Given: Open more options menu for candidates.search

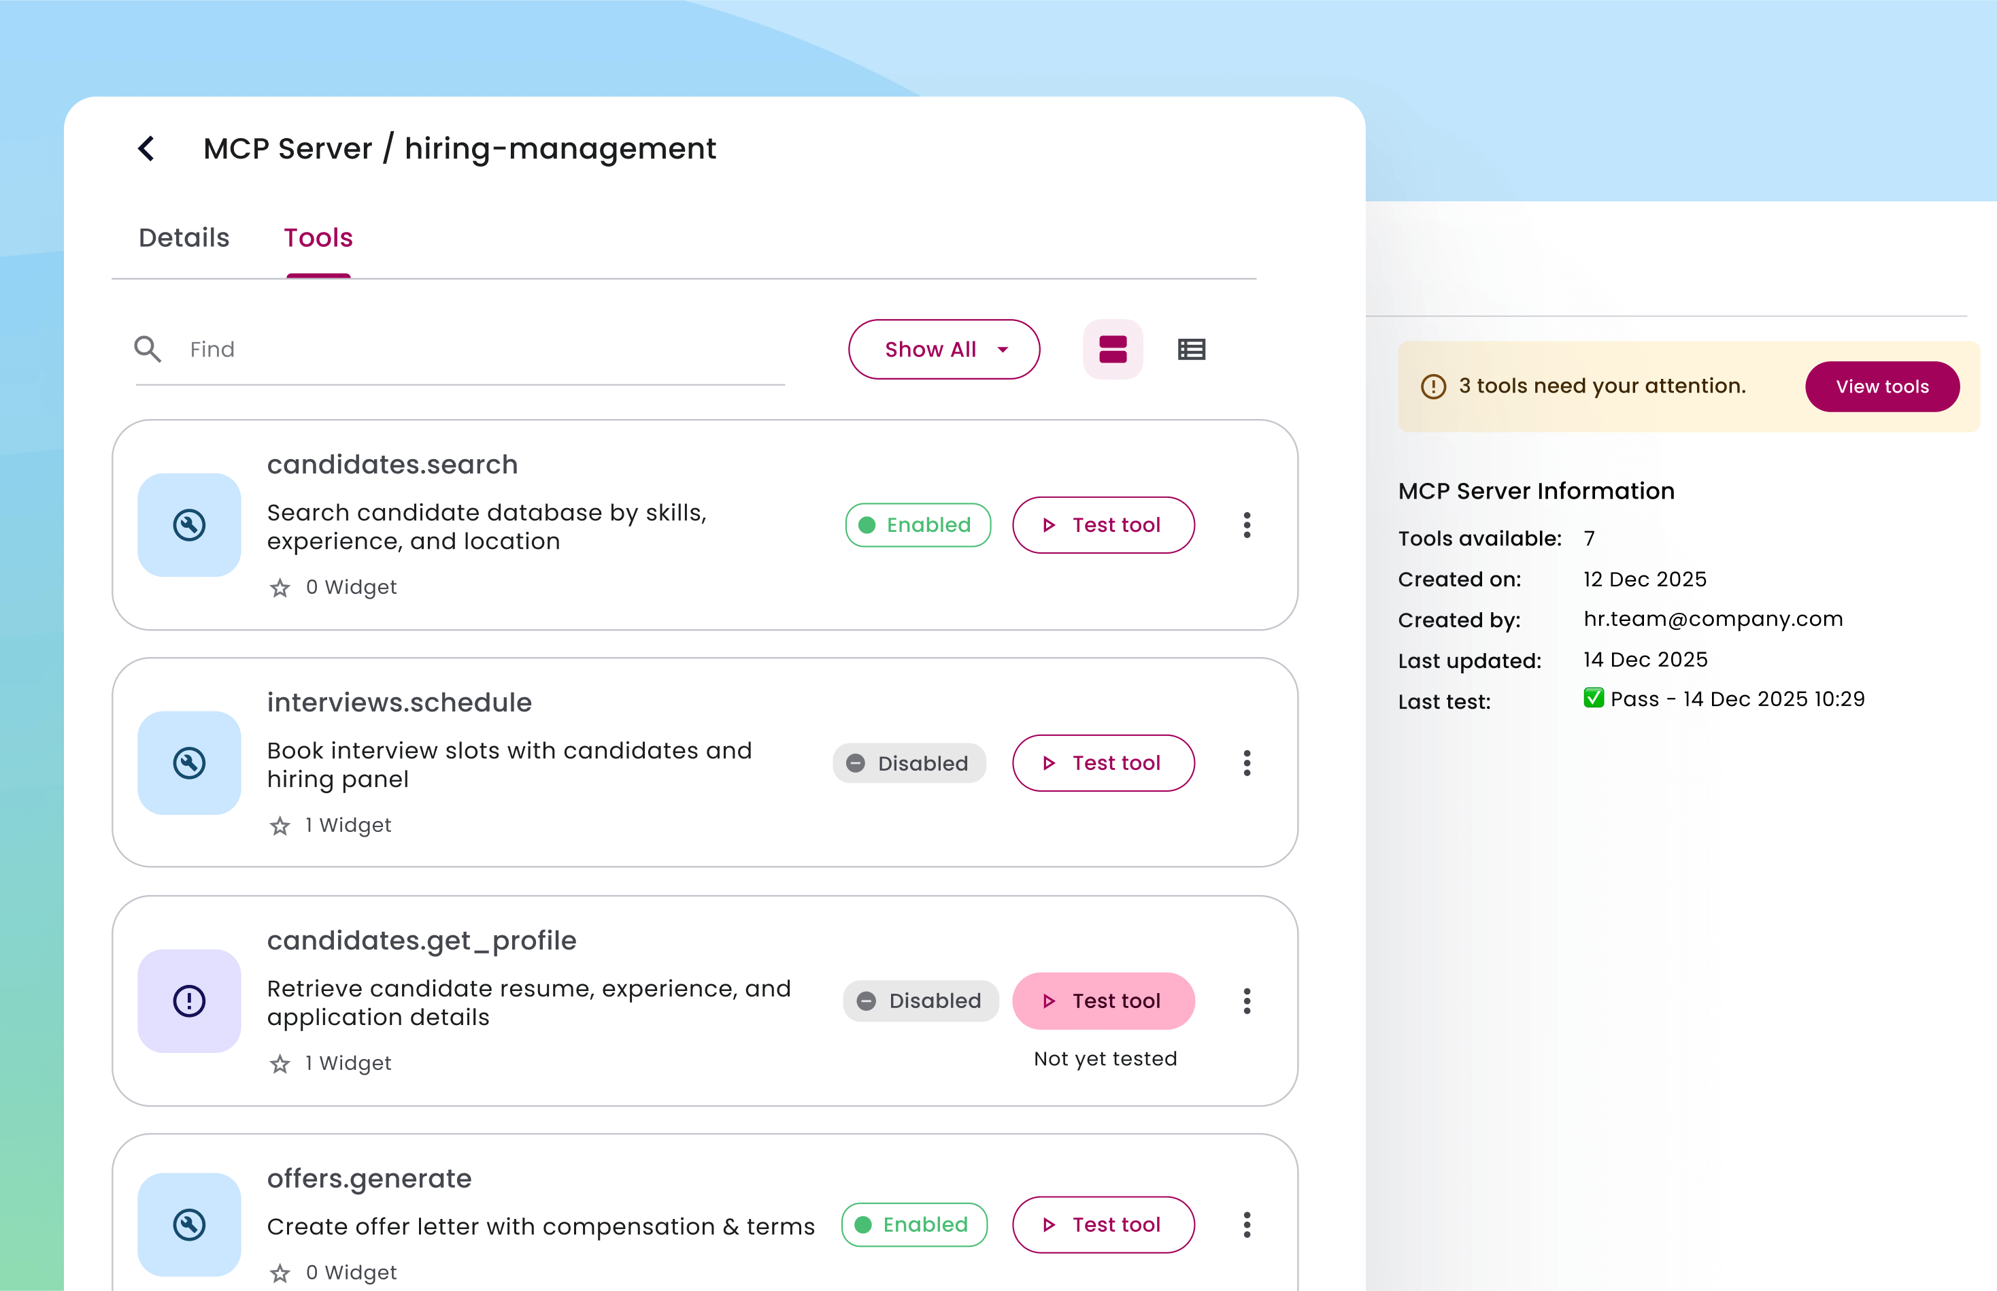Looking at the screenshot, I should coord(1247,525).
